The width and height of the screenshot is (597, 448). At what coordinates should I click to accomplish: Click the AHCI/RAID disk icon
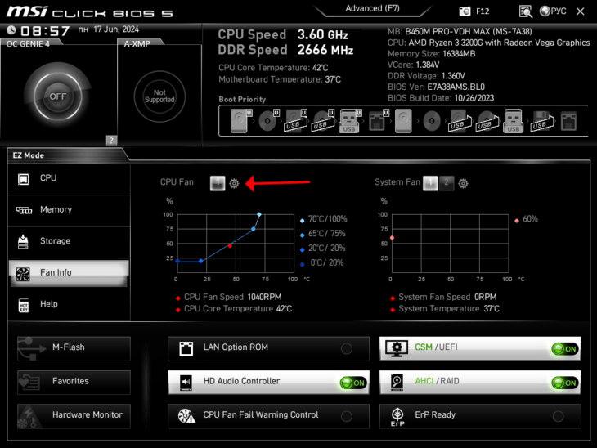point(397,382)
